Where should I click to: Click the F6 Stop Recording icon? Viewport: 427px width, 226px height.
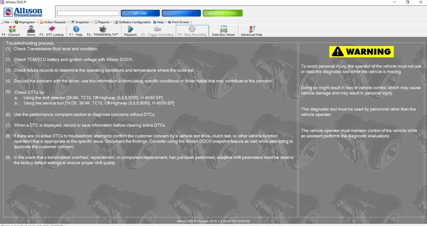tap(192, 30)
